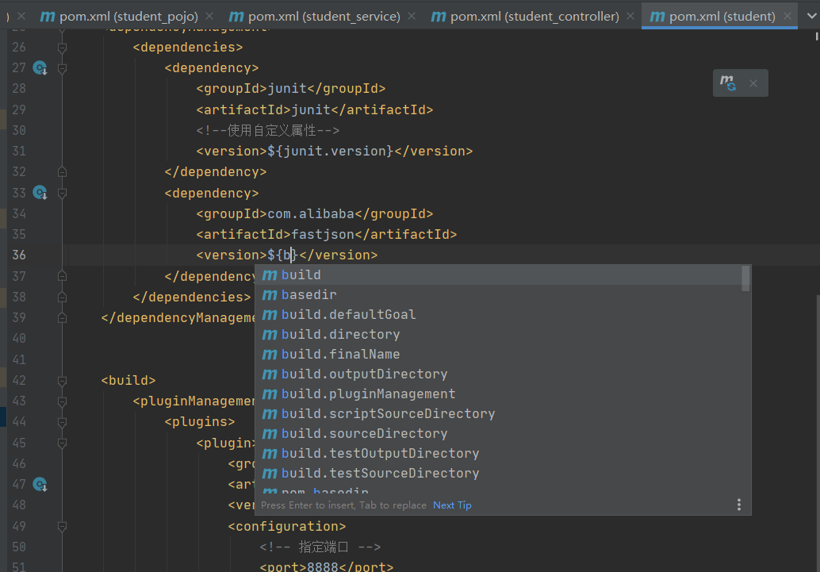Click Maven icon beside build.finalName
This screenshot has height=572, width=820.
[270, 355]
